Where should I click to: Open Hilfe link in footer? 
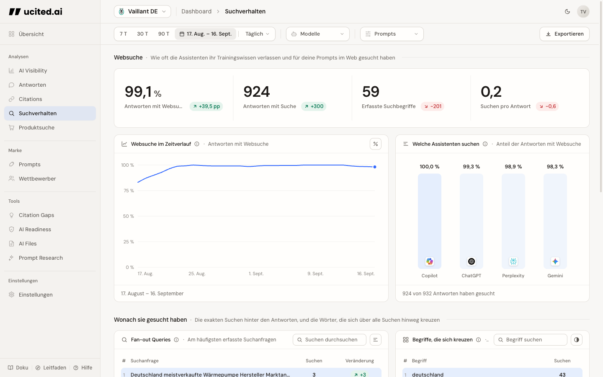tap(83, 368)
